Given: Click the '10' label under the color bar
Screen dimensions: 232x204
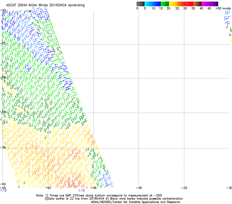Looking at the screenshot, I should click(153, 8).
